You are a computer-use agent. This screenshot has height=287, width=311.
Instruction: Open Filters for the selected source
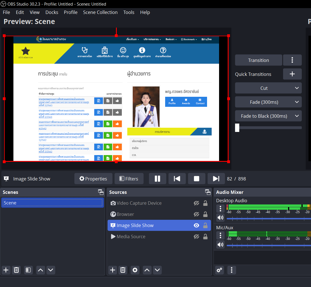pos(129,179)
